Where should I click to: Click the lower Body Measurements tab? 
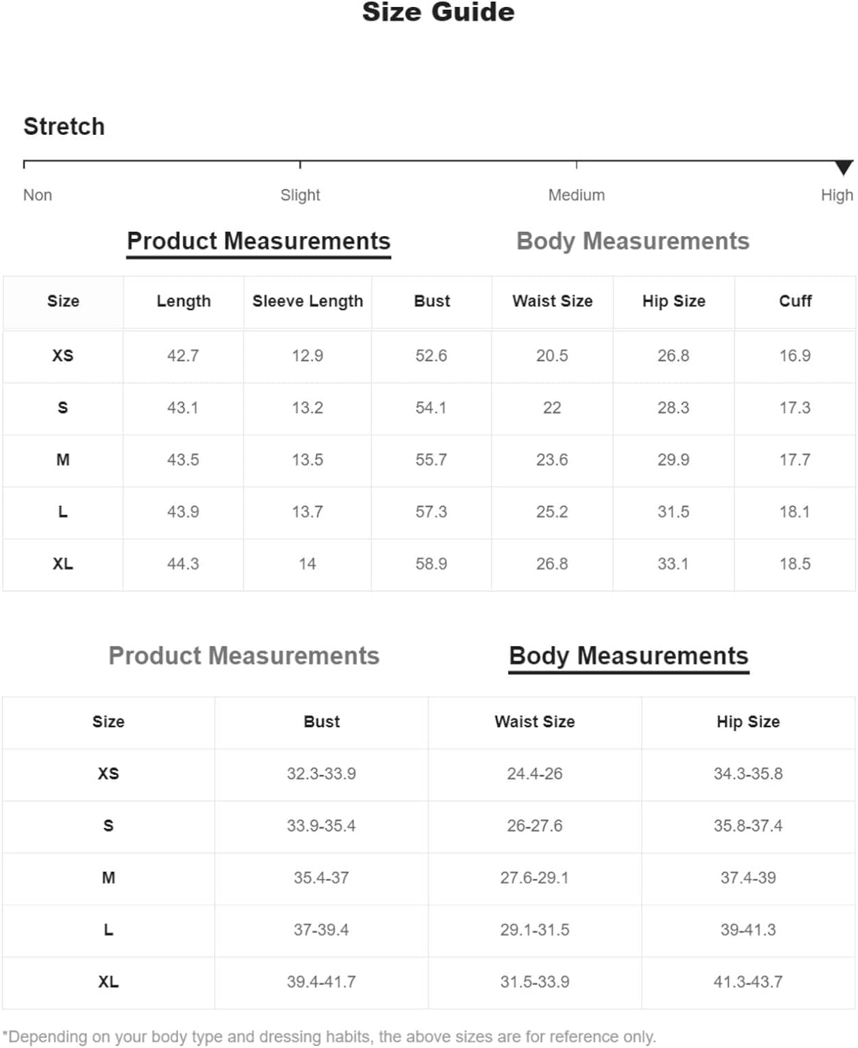coord(628,655)
